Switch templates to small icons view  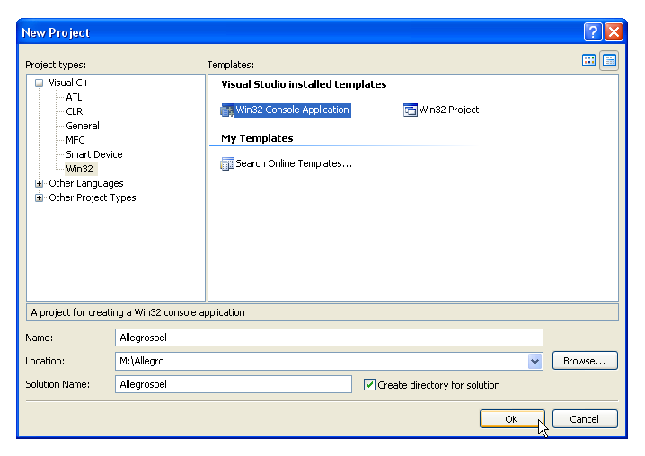(609, 60)
